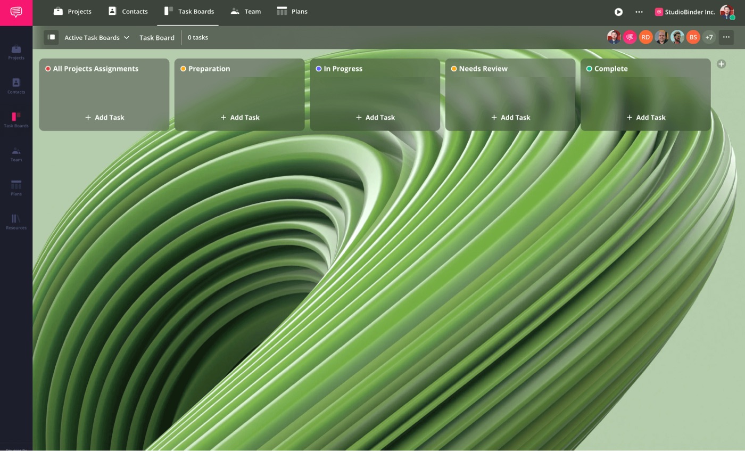Open the user profile avatar menu
This screenshot has height=451, width=745.
tap(727, 12)
